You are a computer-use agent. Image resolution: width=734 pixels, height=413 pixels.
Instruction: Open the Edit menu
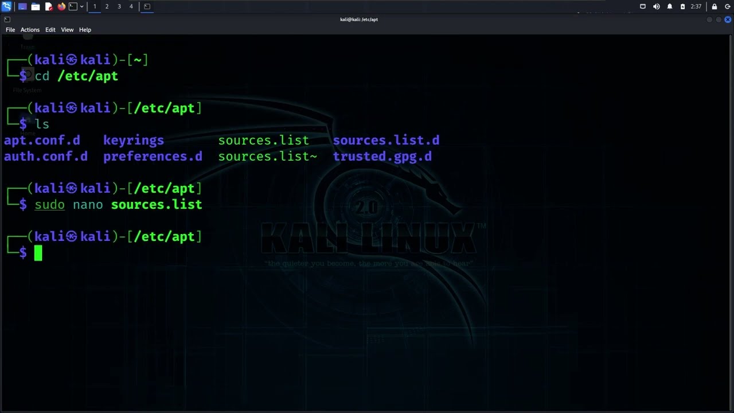coord(50,30)
